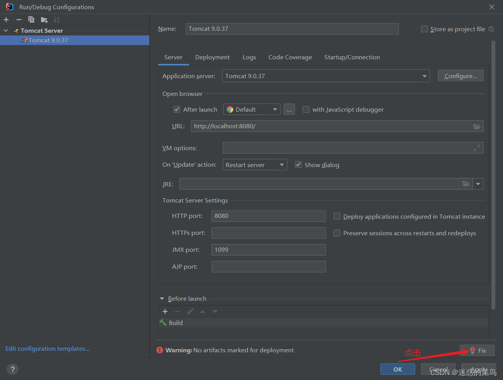The height and width of the screenshot is (380, 503).
Task: Edit Before launch task pencil icon
Action: pyautogui.click(x=190, y=311)
